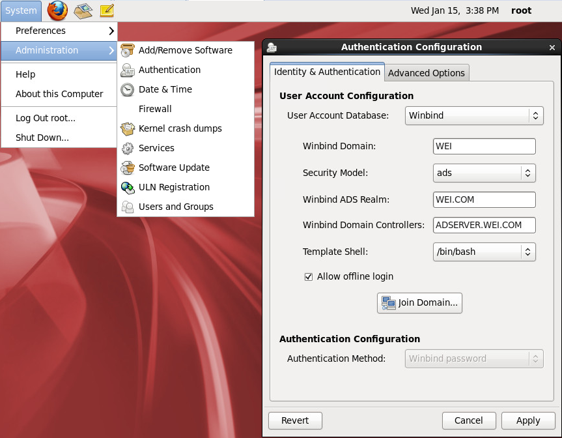Viewport: 562px width, 438px height.
Task: Select the Identity & Authentication tab
Action: coord(327,72)
